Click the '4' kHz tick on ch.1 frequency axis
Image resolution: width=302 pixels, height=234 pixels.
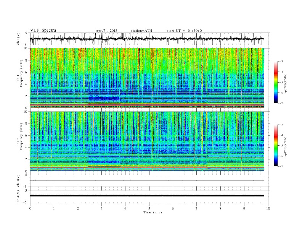coord(26,84)
